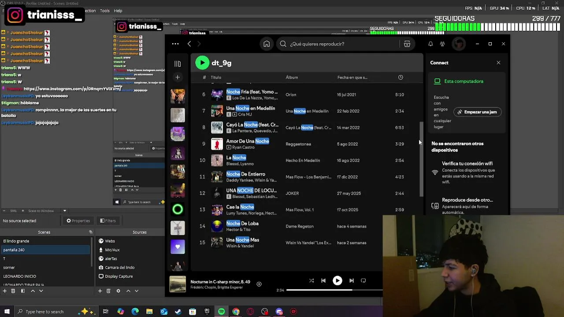Open Spotify friend activity icon
The height and width of the screenshot is (317, 564).
coord(442,44)
